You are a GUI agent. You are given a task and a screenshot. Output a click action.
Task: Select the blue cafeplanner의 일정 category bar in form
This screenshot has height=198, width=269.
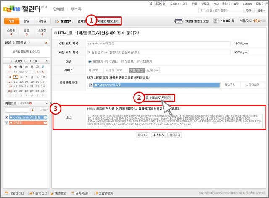point(156,85)
